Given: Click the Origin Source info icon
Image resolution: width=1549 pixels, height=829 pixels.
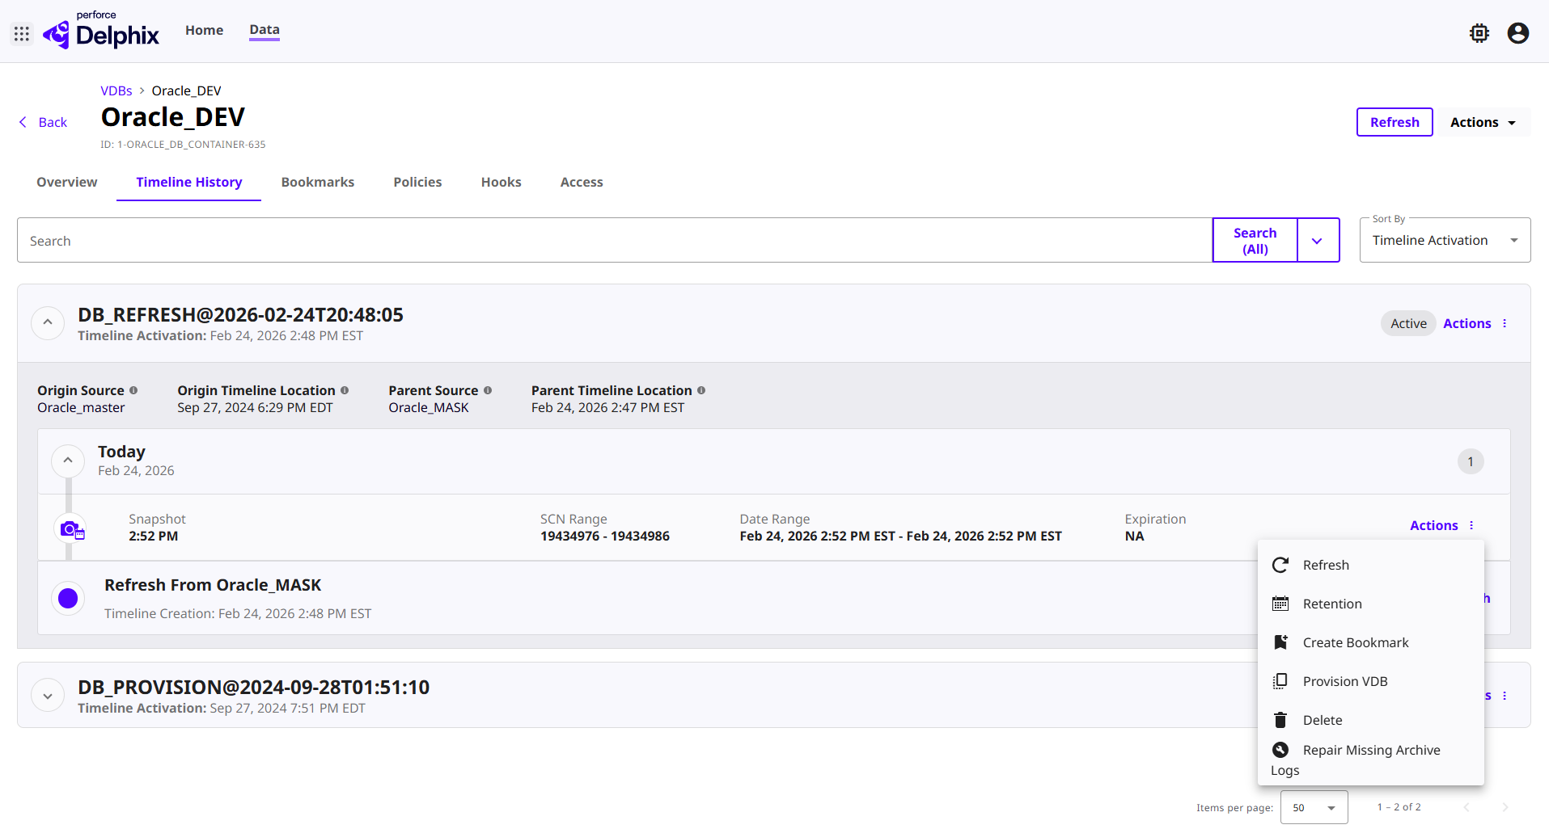Looking at the screenshot, I should 133,390.
